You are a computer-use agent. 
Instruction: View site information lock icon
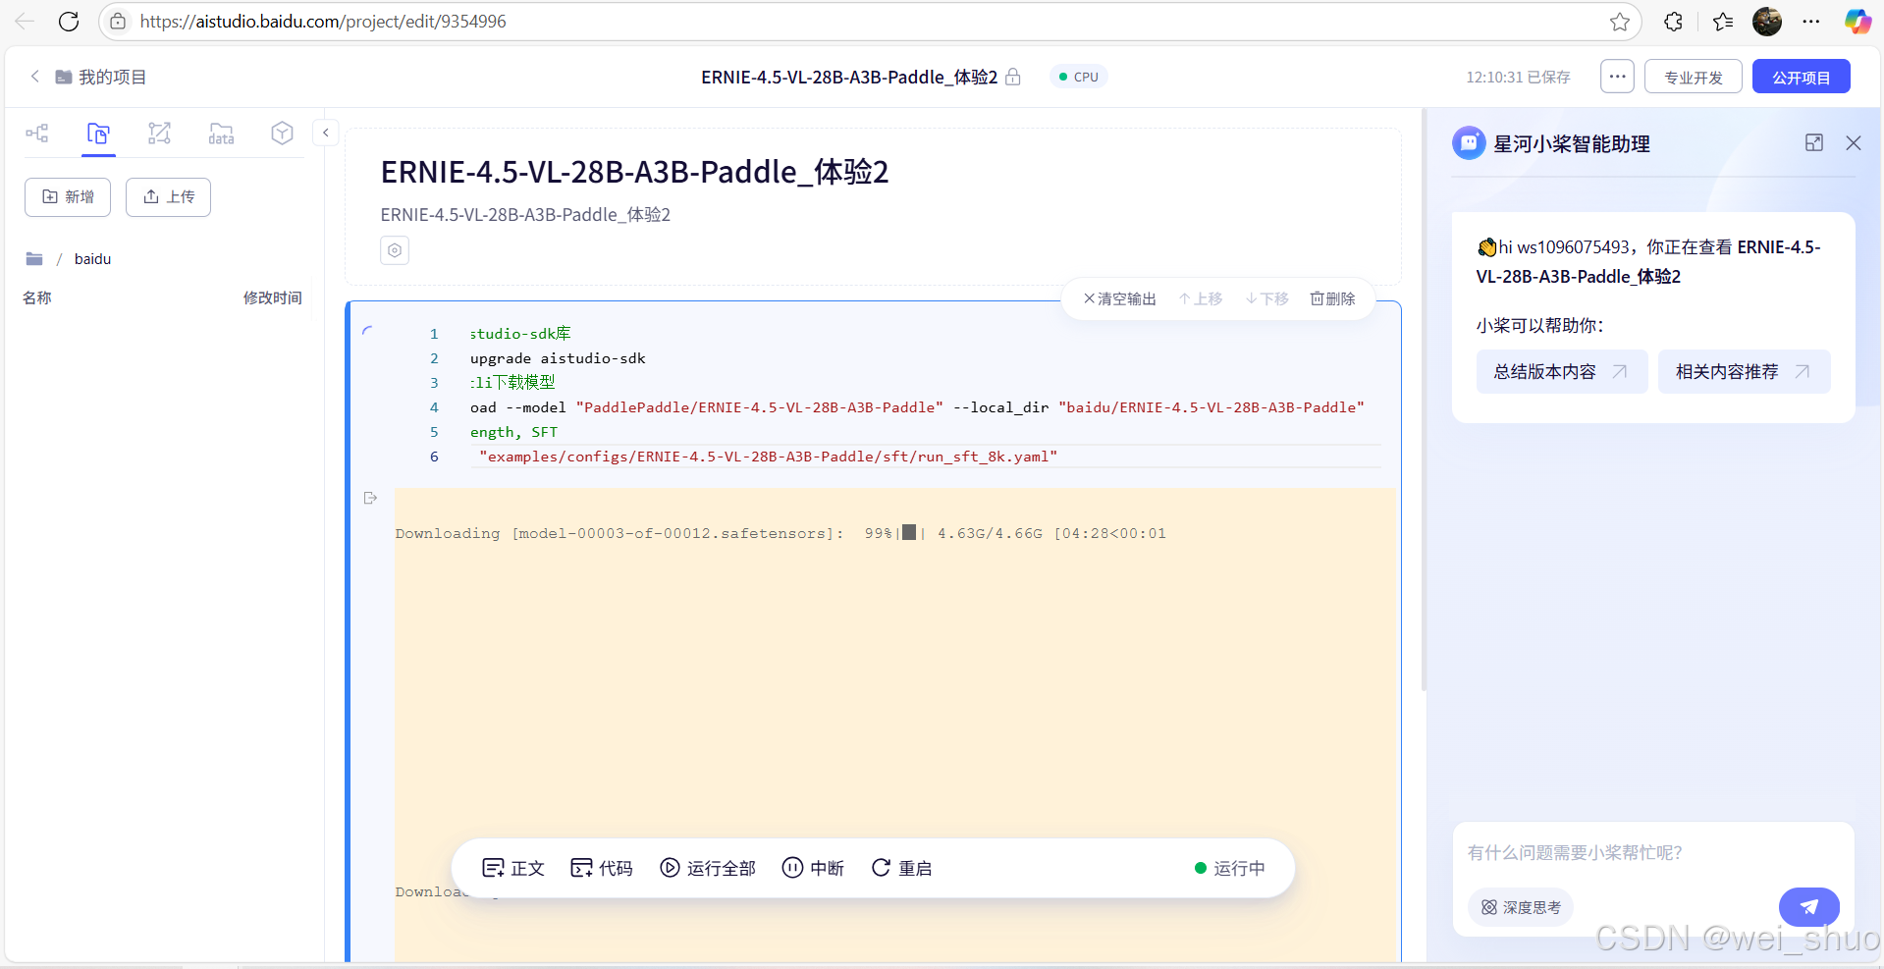coord(118,22)
